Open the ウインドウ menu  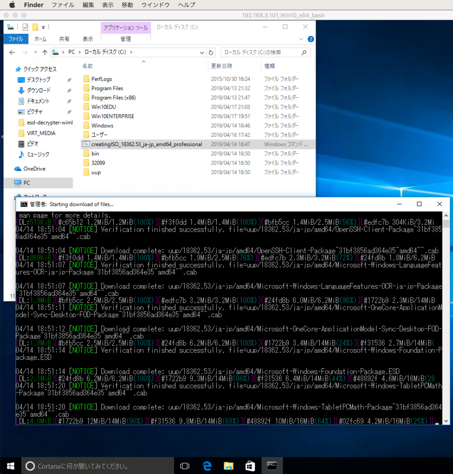pyautogui.click(x=156, y=5)
